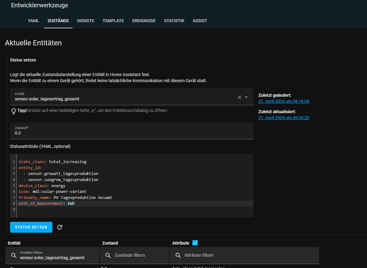Click into the Entitäten filtern search box

click(55, 258)
